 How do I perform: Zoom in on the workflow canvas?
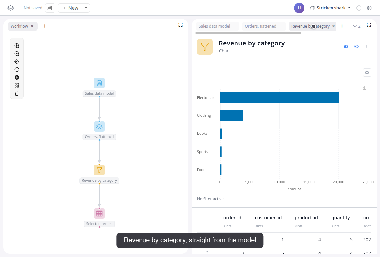[17, 46]
